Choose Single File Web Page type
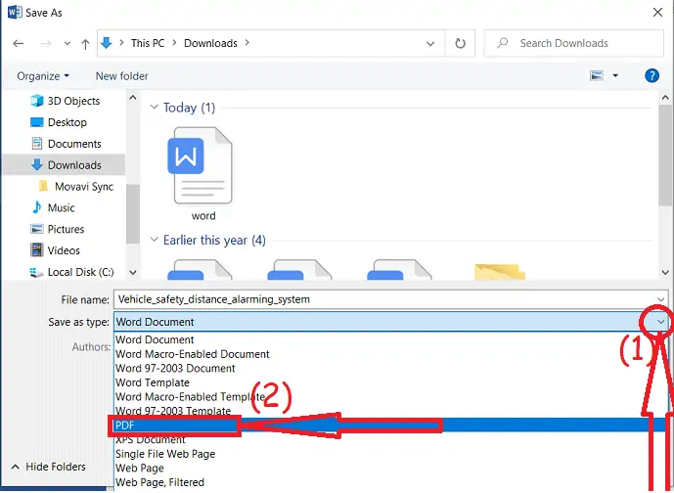Screen dimensions: 674x493 tap(391, 454)
